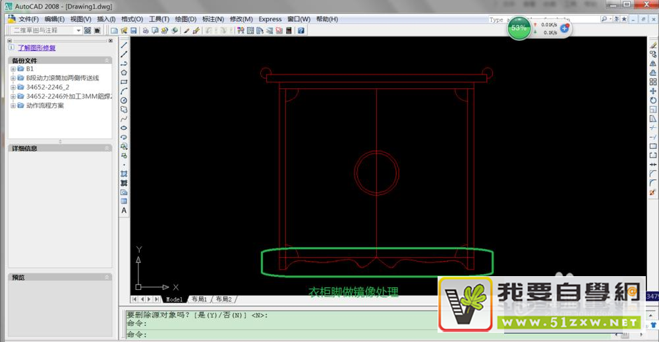
Task: Click the Help question mark icon
Action: tap(301, 30)
